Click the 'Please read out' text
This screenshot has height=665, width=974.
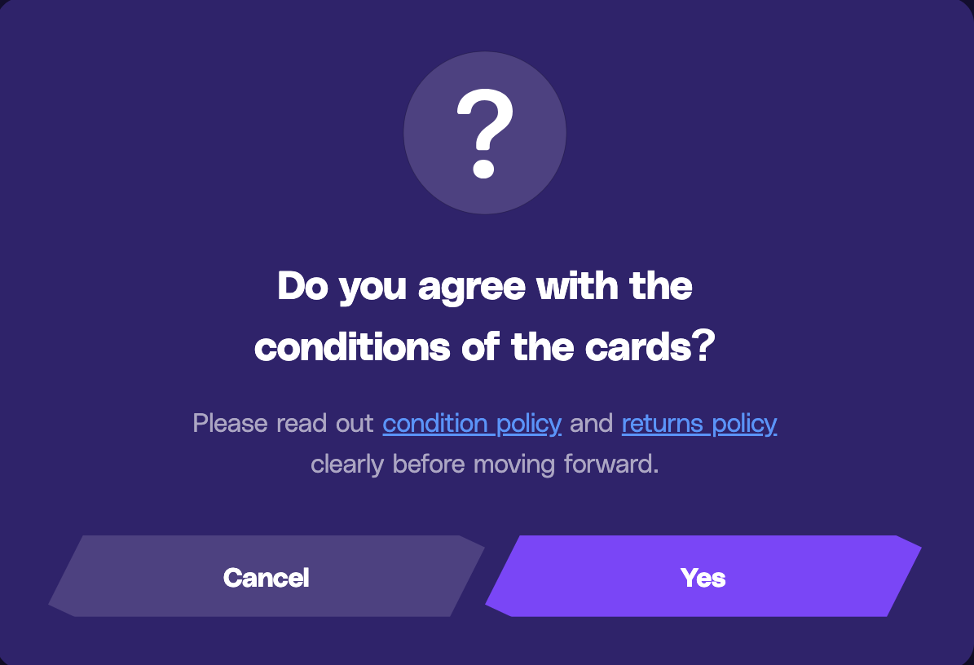[x=284, y=424]
